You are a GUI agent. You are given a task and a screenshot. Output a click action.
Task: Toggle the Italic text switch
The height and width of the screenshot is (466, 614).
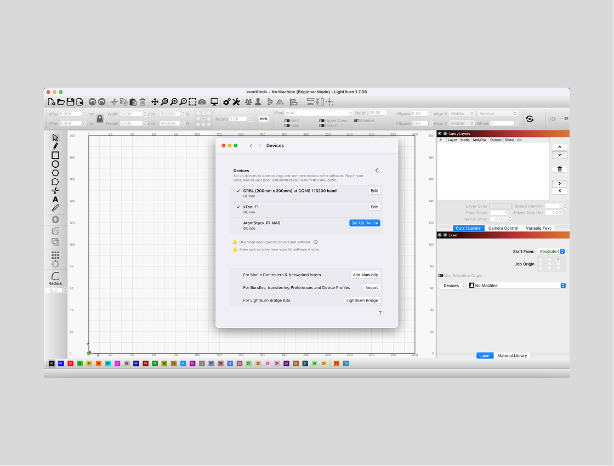287,126
